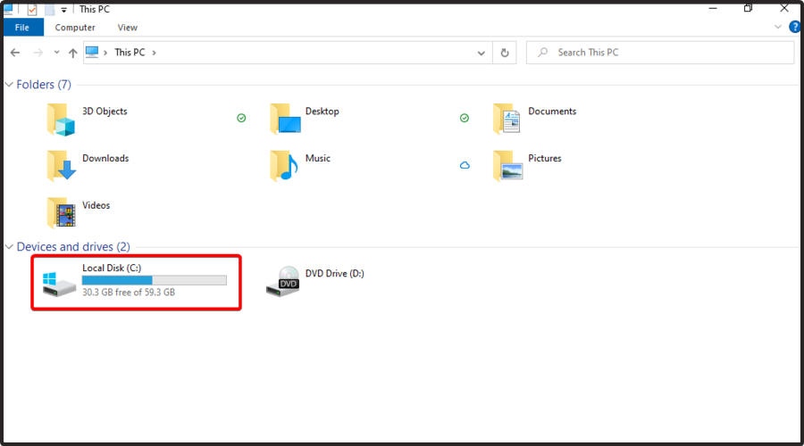Select the Local Disk (C:) drive icon
The height and width of the screenshot is (446, 804).
pos(59,285)
